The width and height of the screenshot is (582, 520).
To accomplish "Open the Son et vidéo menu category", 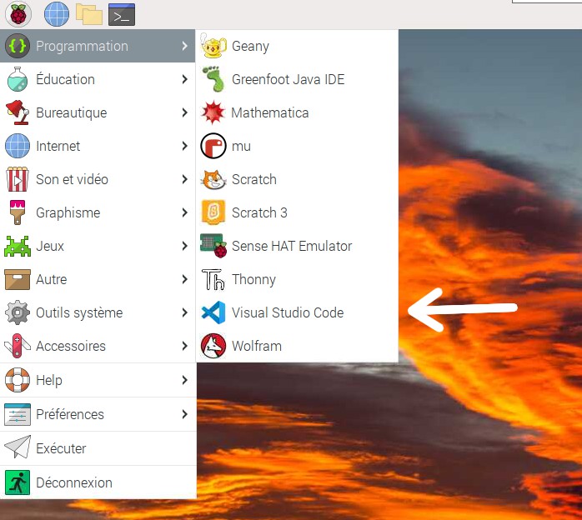I will tap(98, 179).
